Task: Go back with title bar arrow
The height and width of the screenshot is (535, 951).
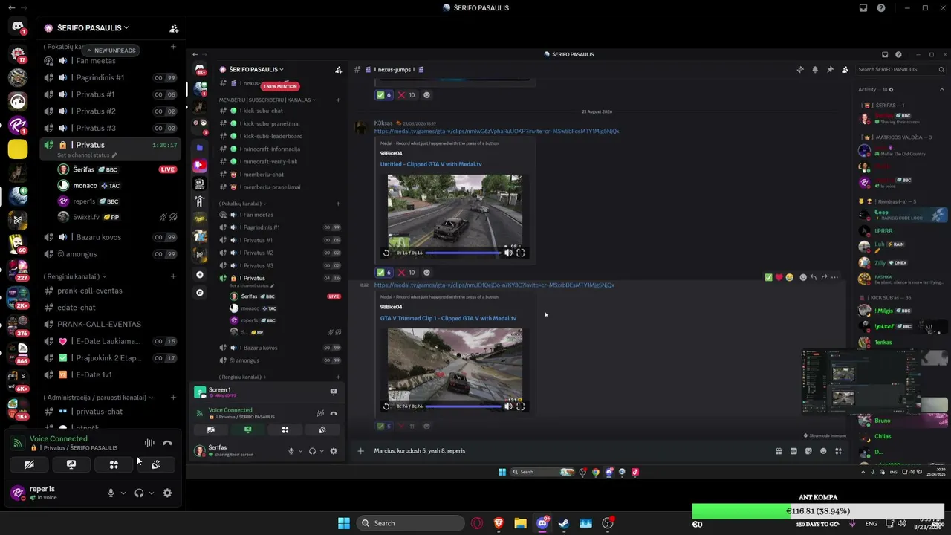Action: click(11, 7)
